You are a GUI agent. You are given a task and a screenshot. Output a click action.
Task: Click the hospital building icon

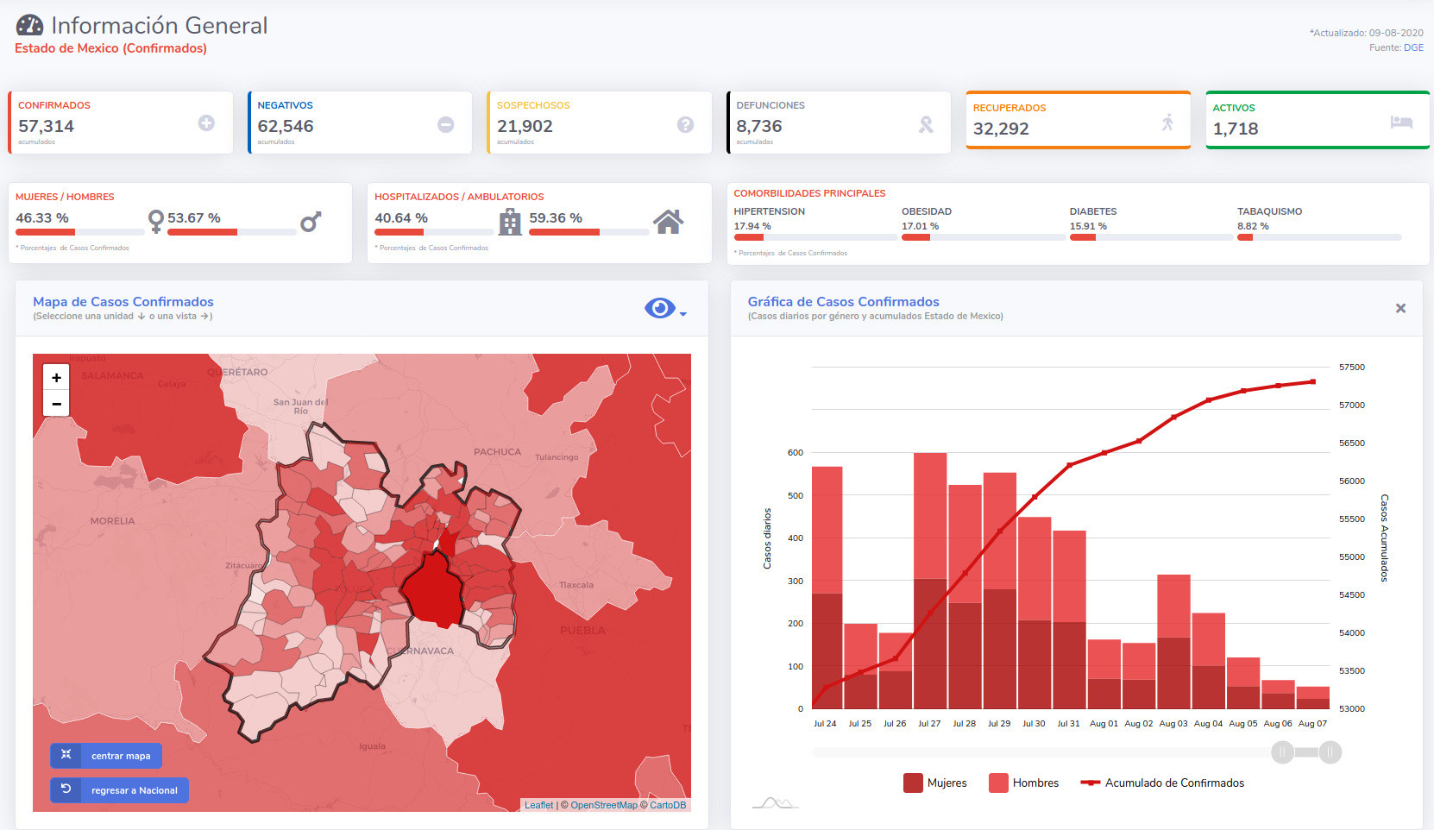(x=510, y=222)
